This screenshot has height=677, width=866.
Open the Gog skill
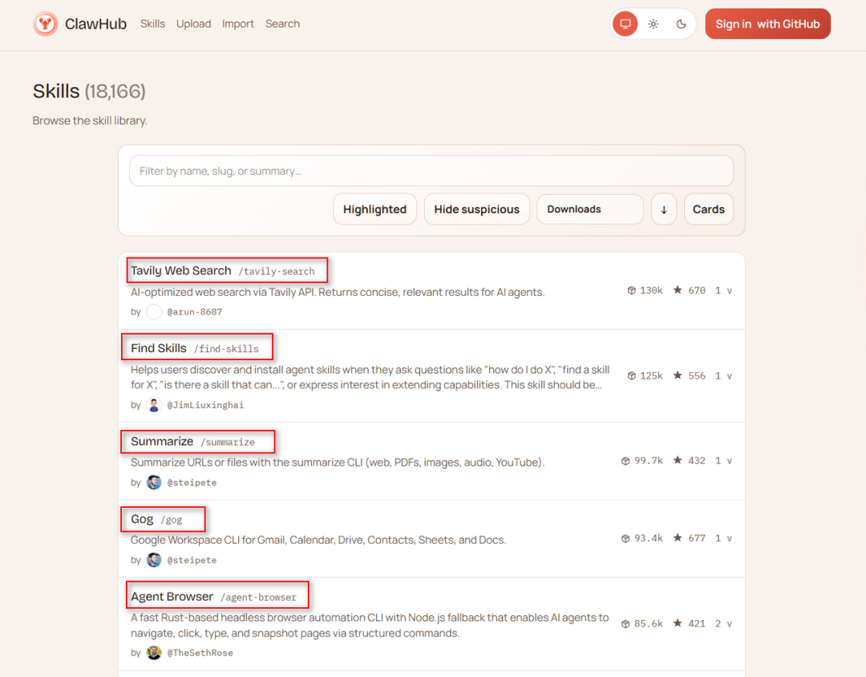click(142, 520)
